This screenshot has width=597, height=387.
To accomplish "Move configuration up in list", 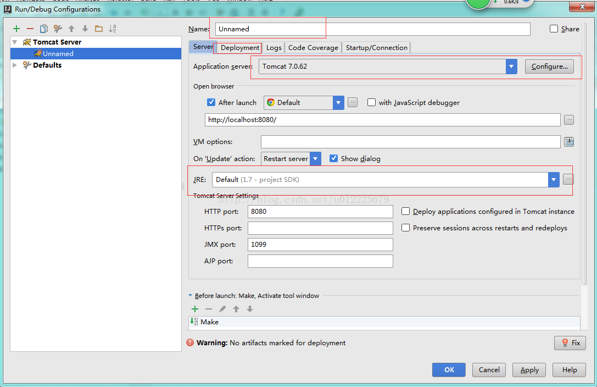I will pyautogui.click(x=71, y=29).
